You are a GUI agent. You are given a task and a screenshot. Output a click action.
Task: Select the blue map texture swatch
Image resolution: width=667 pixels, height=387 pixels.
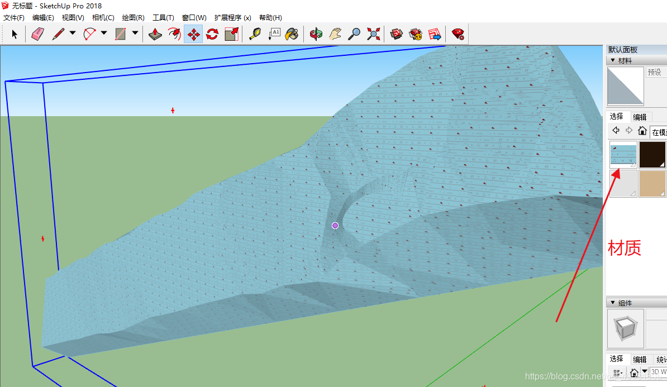[x=623, y=154]
